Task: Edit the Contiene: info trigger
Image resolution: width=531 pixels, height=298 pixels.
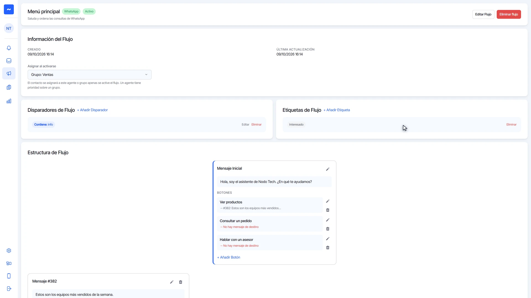Action: [245, 125]
